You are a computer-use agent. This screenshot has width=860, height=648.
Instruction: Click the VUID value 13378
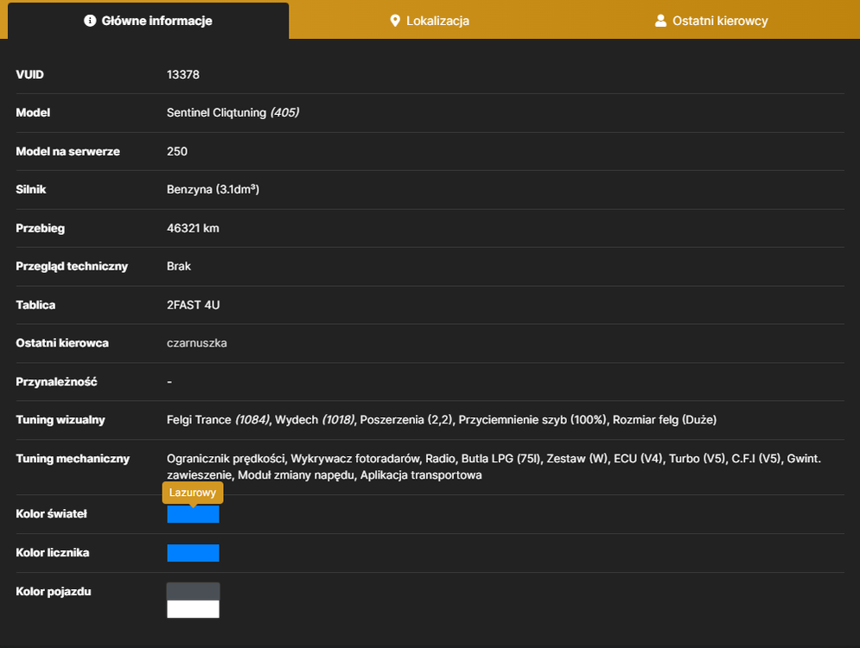(183, 74)
